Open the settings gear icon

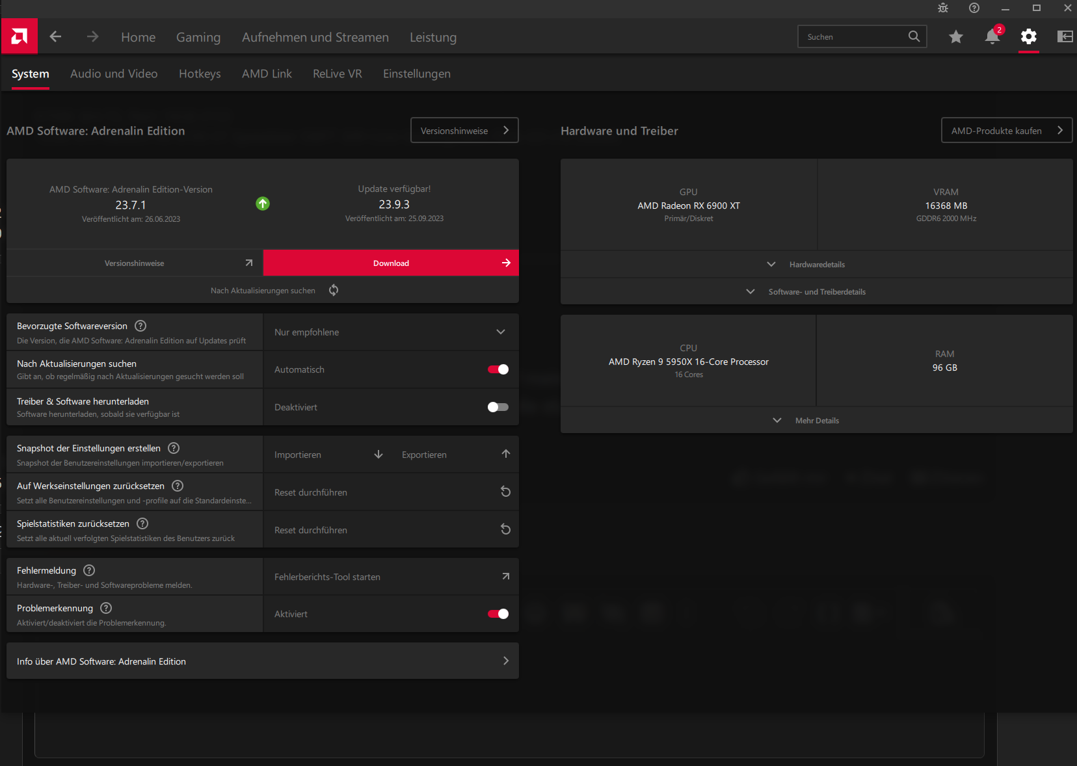pos(1029,36)
